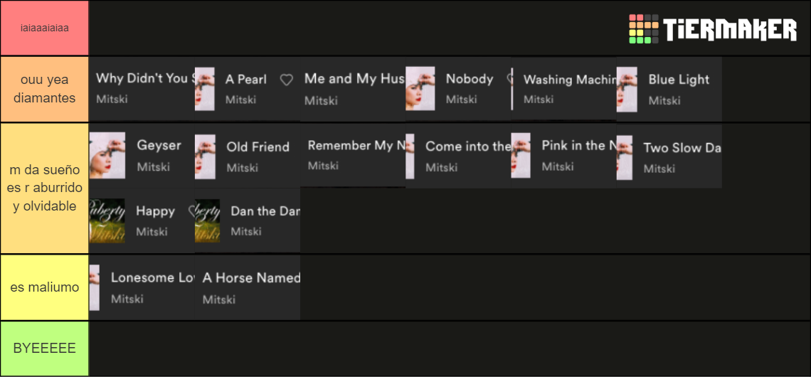Click the Dan the Dancer album cover
The height and width of the screenshot is (377, 811).
[208, 221]
